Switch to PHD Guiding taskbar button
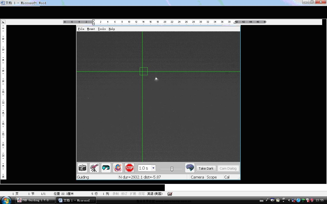 coord(35,200)
